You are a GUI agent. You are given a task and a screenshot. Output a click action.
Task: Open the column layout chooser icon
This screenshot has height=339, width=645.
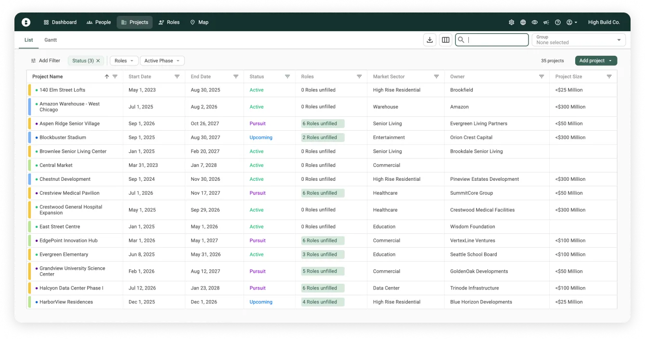(446, 40)
